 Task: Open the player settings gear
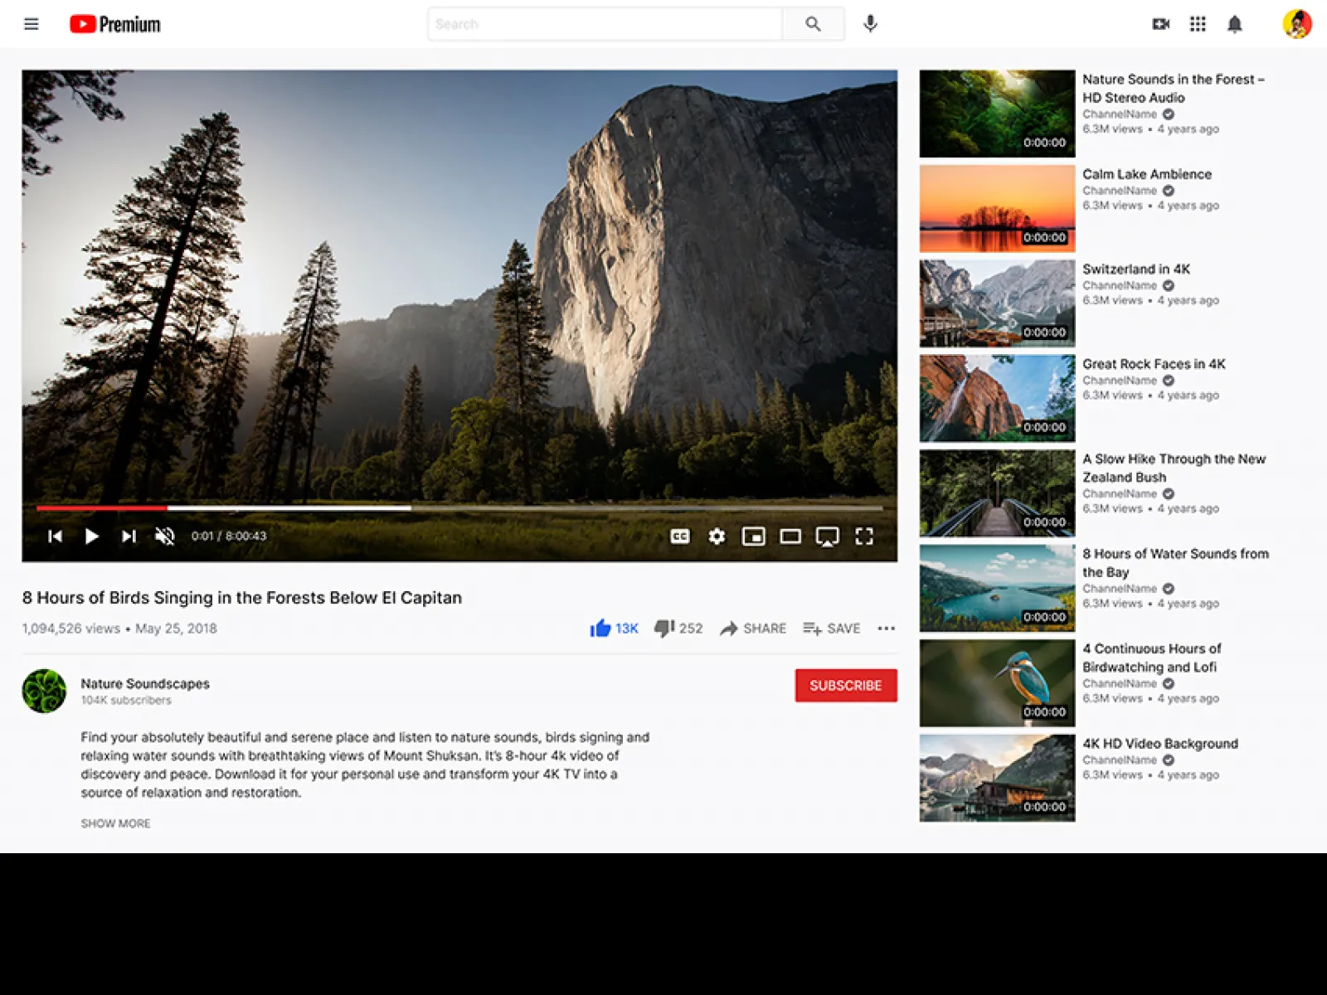[717, 536]
